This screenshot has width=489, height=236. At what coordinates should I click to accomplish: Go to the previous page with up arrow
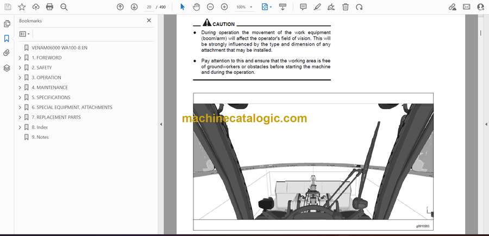121,7
